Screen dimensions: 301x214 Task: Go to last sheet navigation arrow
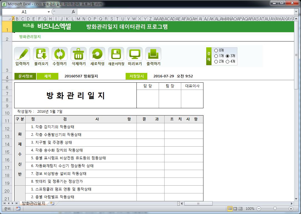click(x=16, y=203)
